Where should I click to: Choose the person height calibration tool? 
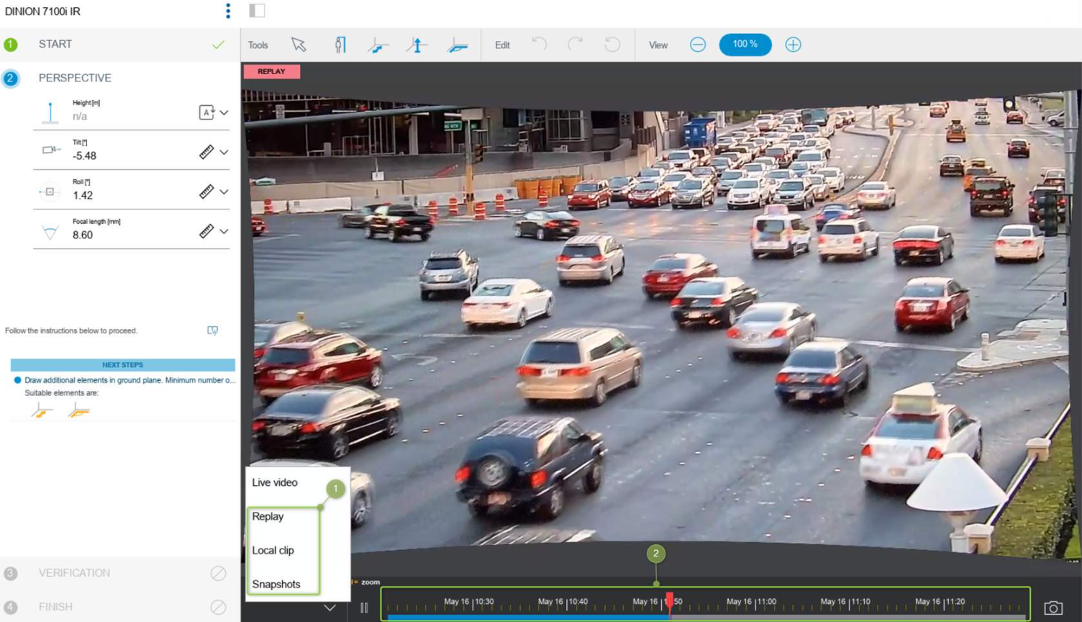[340, 45]
